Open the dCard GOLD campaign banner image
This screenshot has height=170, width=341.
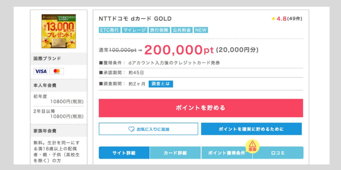[59, 31]
